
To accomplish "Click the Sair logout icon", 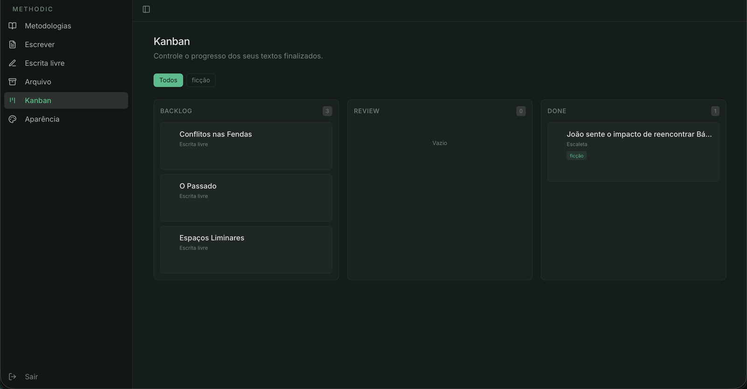I will [x=13, y=376].
